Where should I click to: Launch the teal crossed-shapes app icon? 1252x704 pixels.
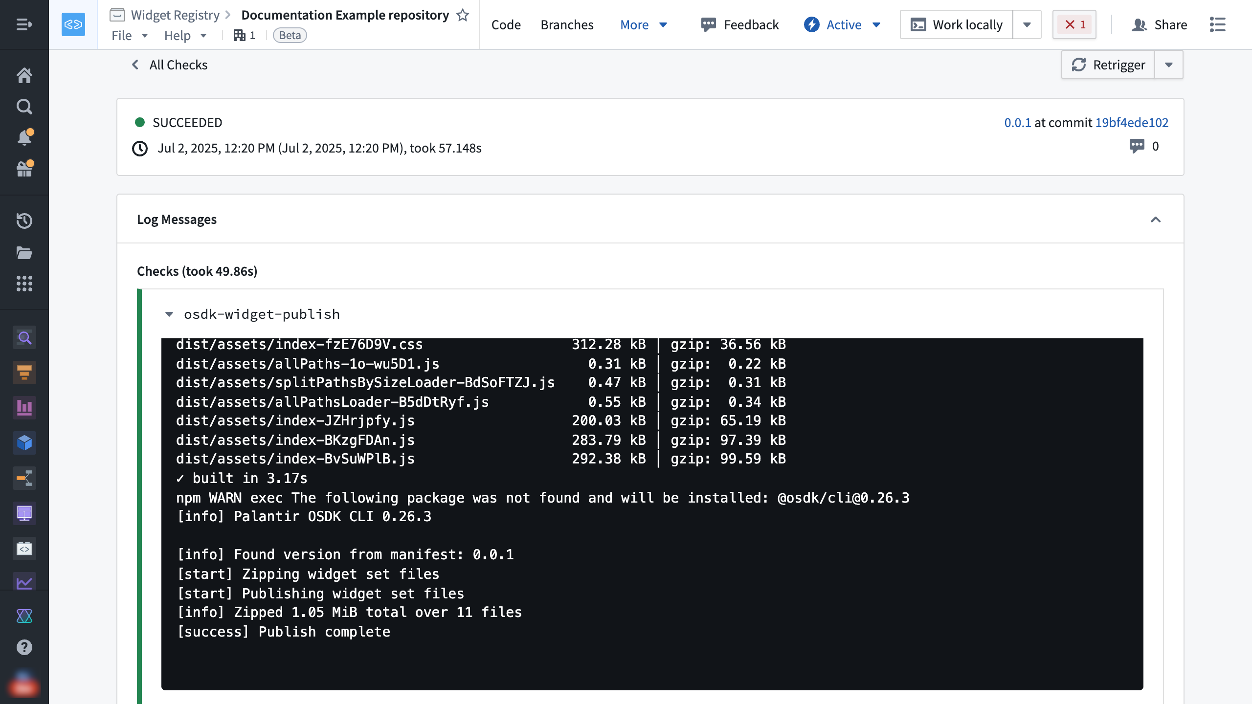(x=24, y=616)
